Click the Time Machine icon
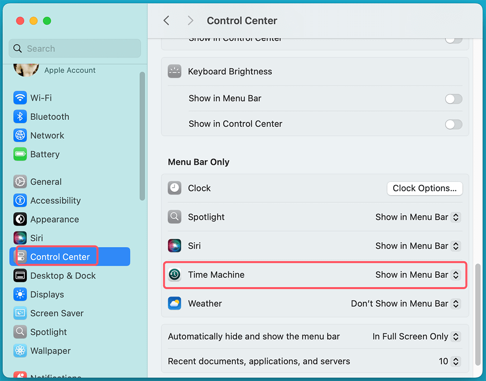The height and width of the screenshot is (381, 486). (174, 275)
